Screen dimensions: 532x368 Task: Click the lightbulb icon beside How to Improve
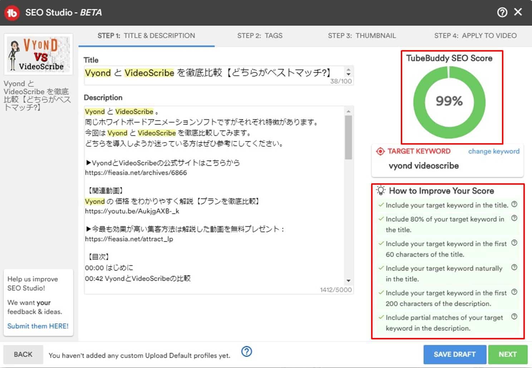(x=381, y=190)
